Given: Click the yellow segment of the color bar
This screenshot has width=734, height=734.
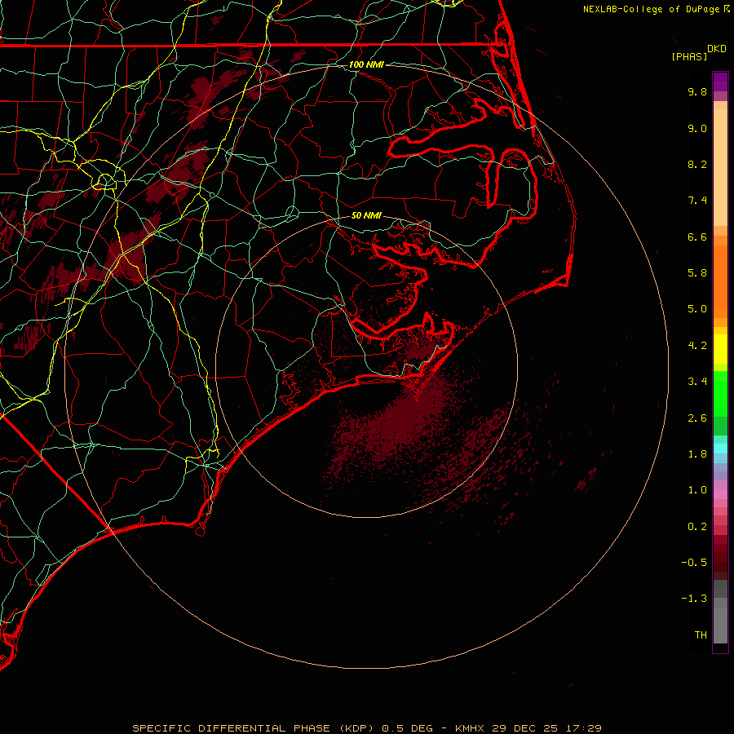Looking at the screenshot, I should pos(720,349).
